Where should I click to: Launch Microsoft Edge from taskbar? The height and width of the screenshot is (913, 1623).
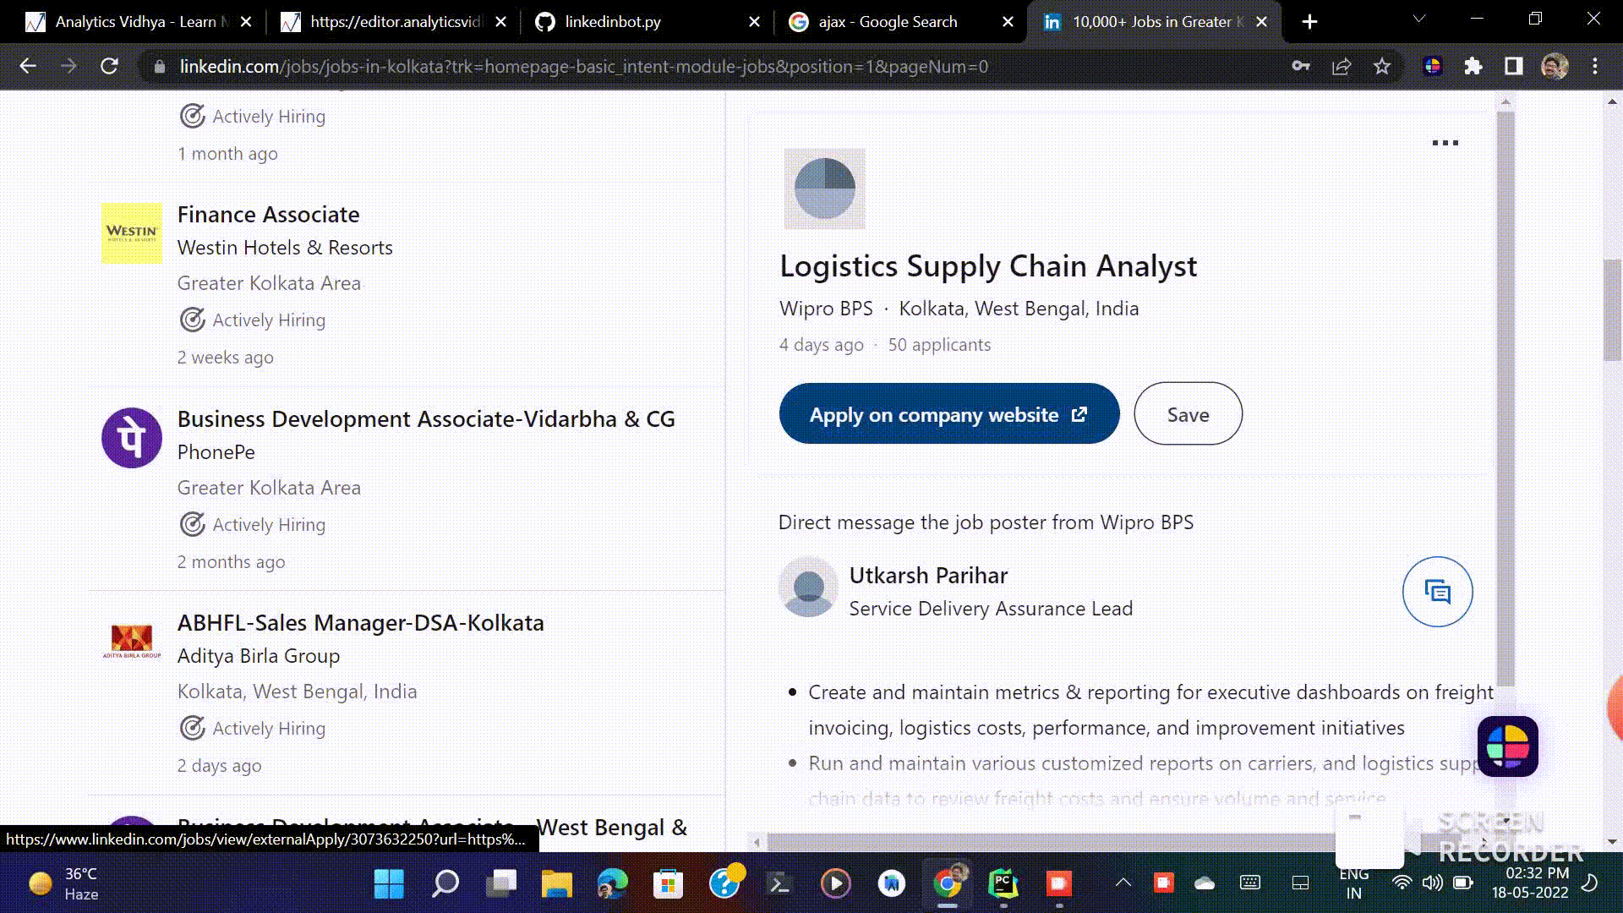coord(613,883)
